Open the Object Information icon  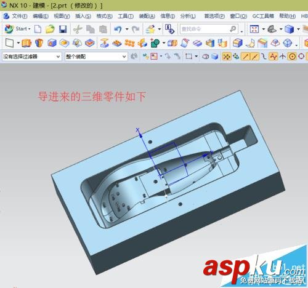[x=170, y=29]
